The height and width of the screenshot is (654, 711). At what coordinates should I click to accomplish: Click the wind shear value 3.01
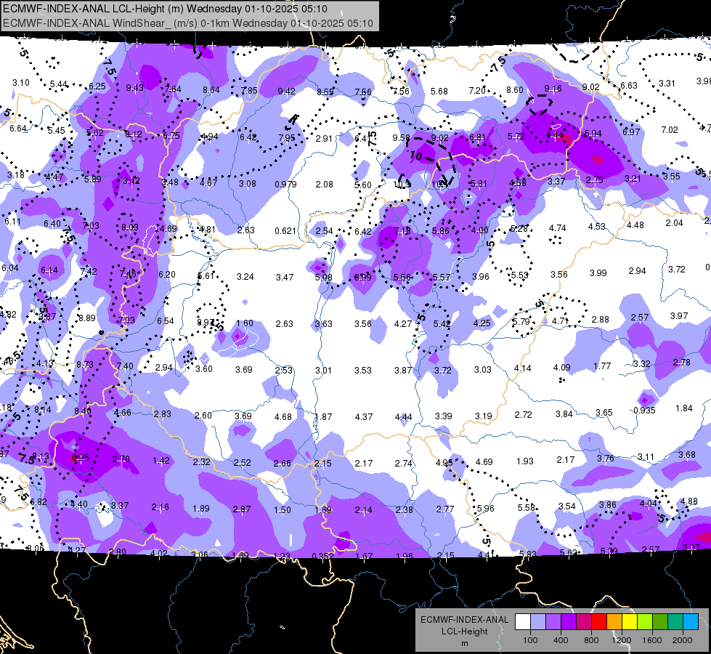coord(323,371)
